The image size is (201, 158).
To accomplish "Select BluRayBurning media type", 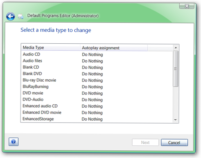I will click(x=97, y=86).
